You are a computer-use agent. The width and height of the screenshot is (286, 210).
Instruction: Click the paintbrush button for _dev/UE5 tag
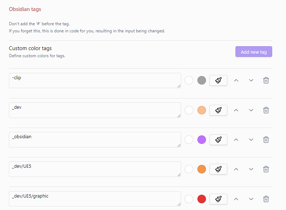[x=218, y=169]
